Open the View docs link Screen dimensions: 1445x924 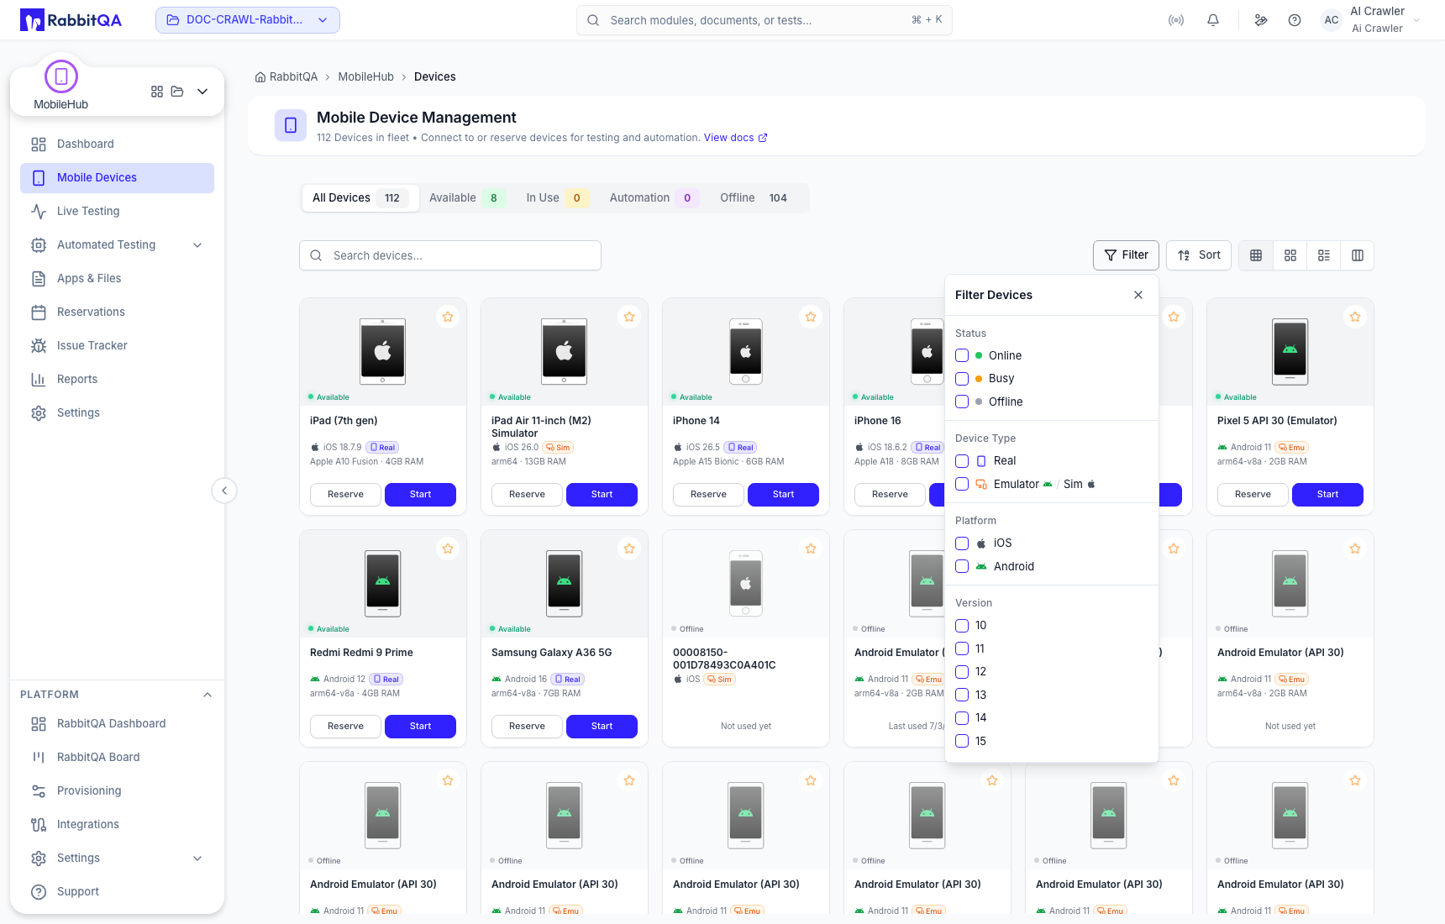tap(735, 138)
